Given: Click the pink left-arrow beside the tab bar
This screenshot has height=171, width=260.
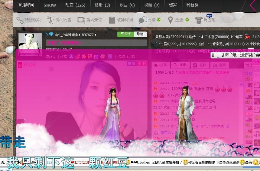Looking at the screenshot, I should [253, 6].
